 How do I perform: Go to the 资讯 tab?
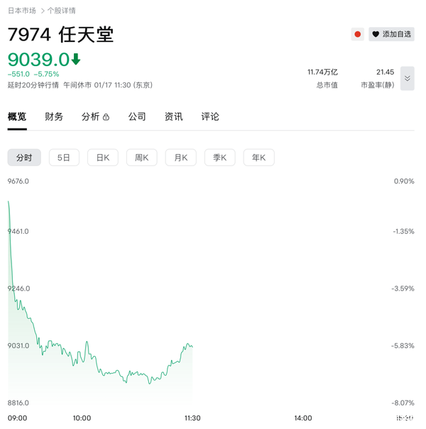(173, 116)
